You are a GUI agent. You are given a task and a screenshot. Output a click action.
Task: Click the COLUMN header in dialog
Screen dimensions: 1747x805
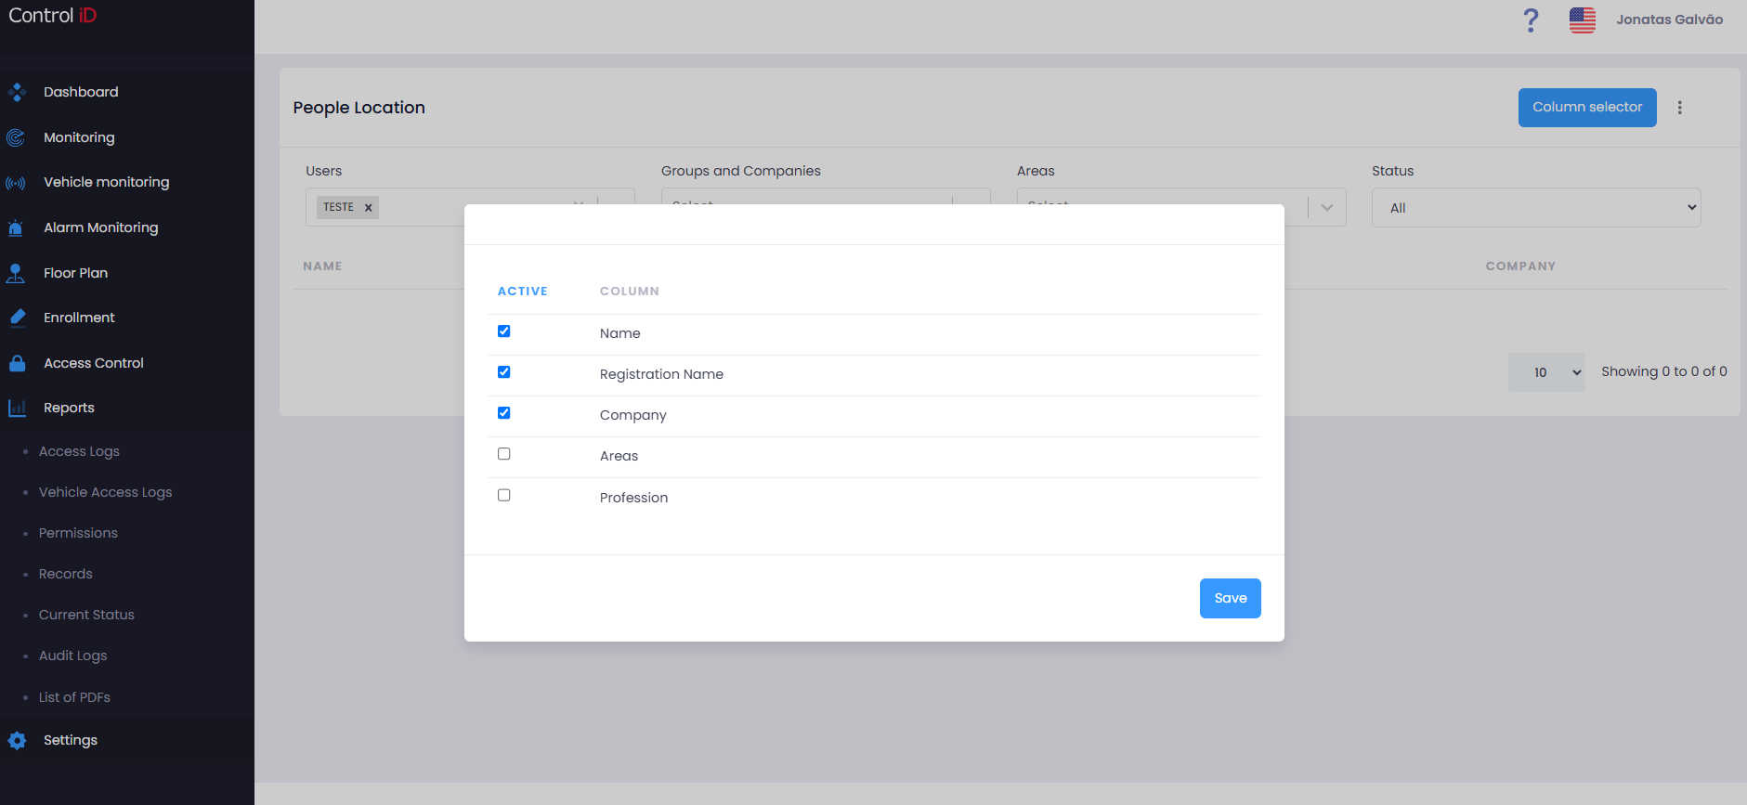[x=629, y=292]
